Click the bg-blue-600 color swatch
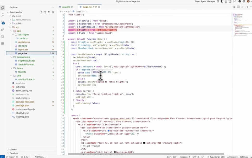Viewport: 252px width, 158px height. [x=108, y=131]
